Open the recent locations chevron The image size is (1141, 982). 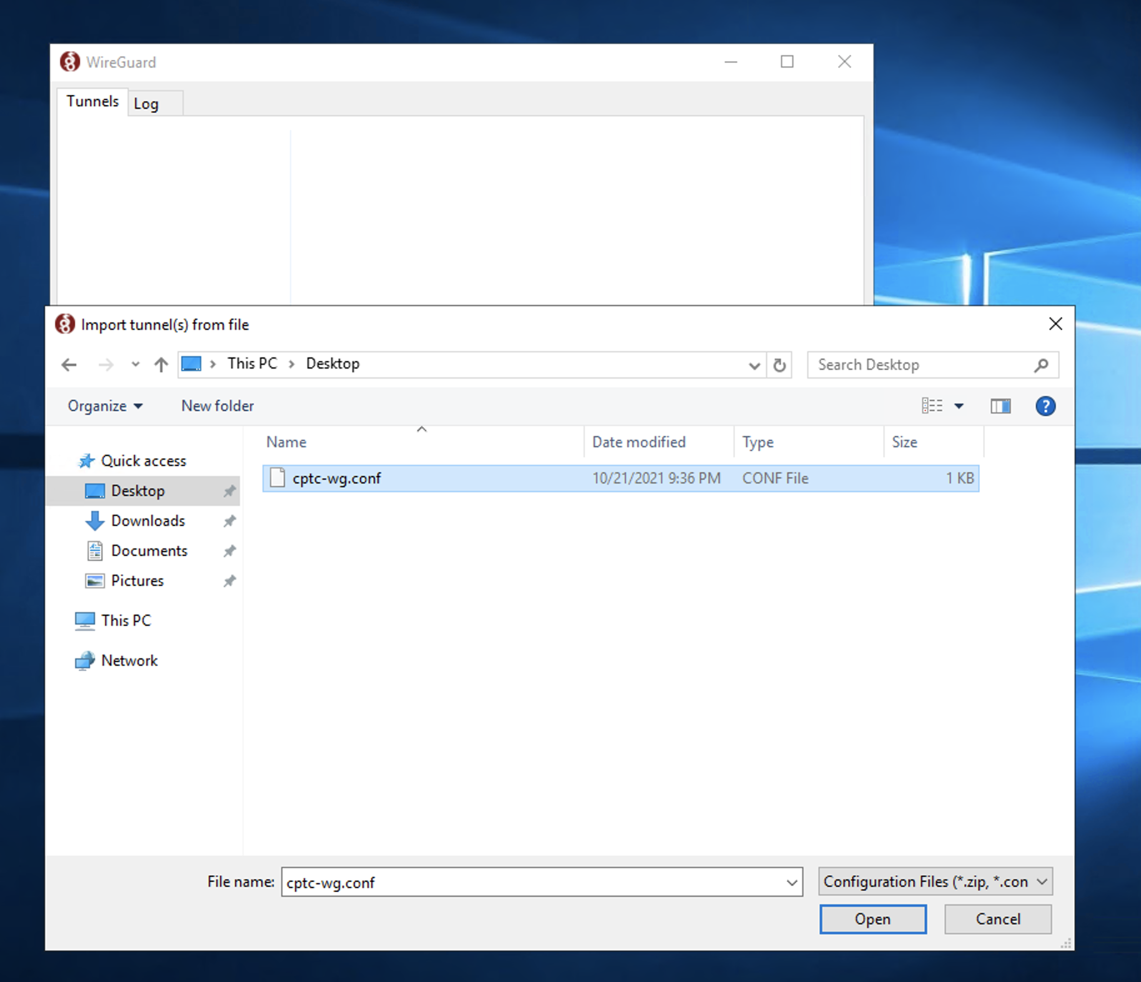(x=135, y=365)
